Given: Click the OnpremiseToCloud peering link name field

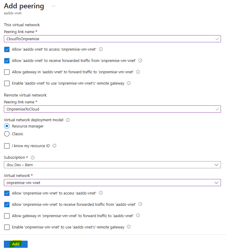Looking at the screenshot, I should coord(112,109).
